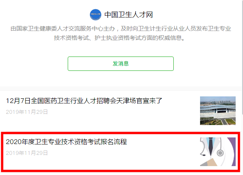The height and width of the screenshot is (175, 243).
Task: Click the stethoscope in the doctor thumbnail
Action: tap(220, 153)
